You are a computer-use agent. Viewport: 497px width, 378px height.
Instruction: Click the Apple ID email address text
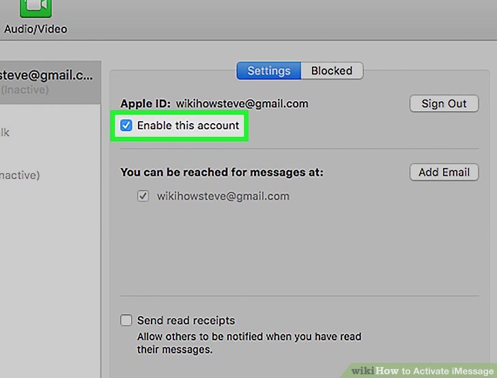tap(242, 104)
